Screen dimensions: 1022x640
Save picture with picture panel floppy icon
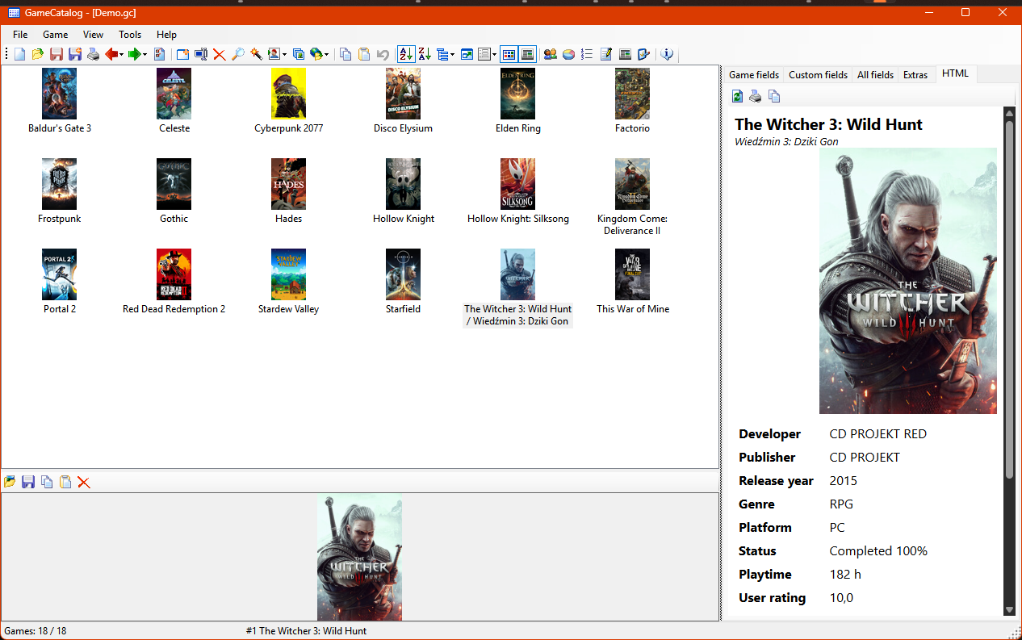click(x=28, y=482)
